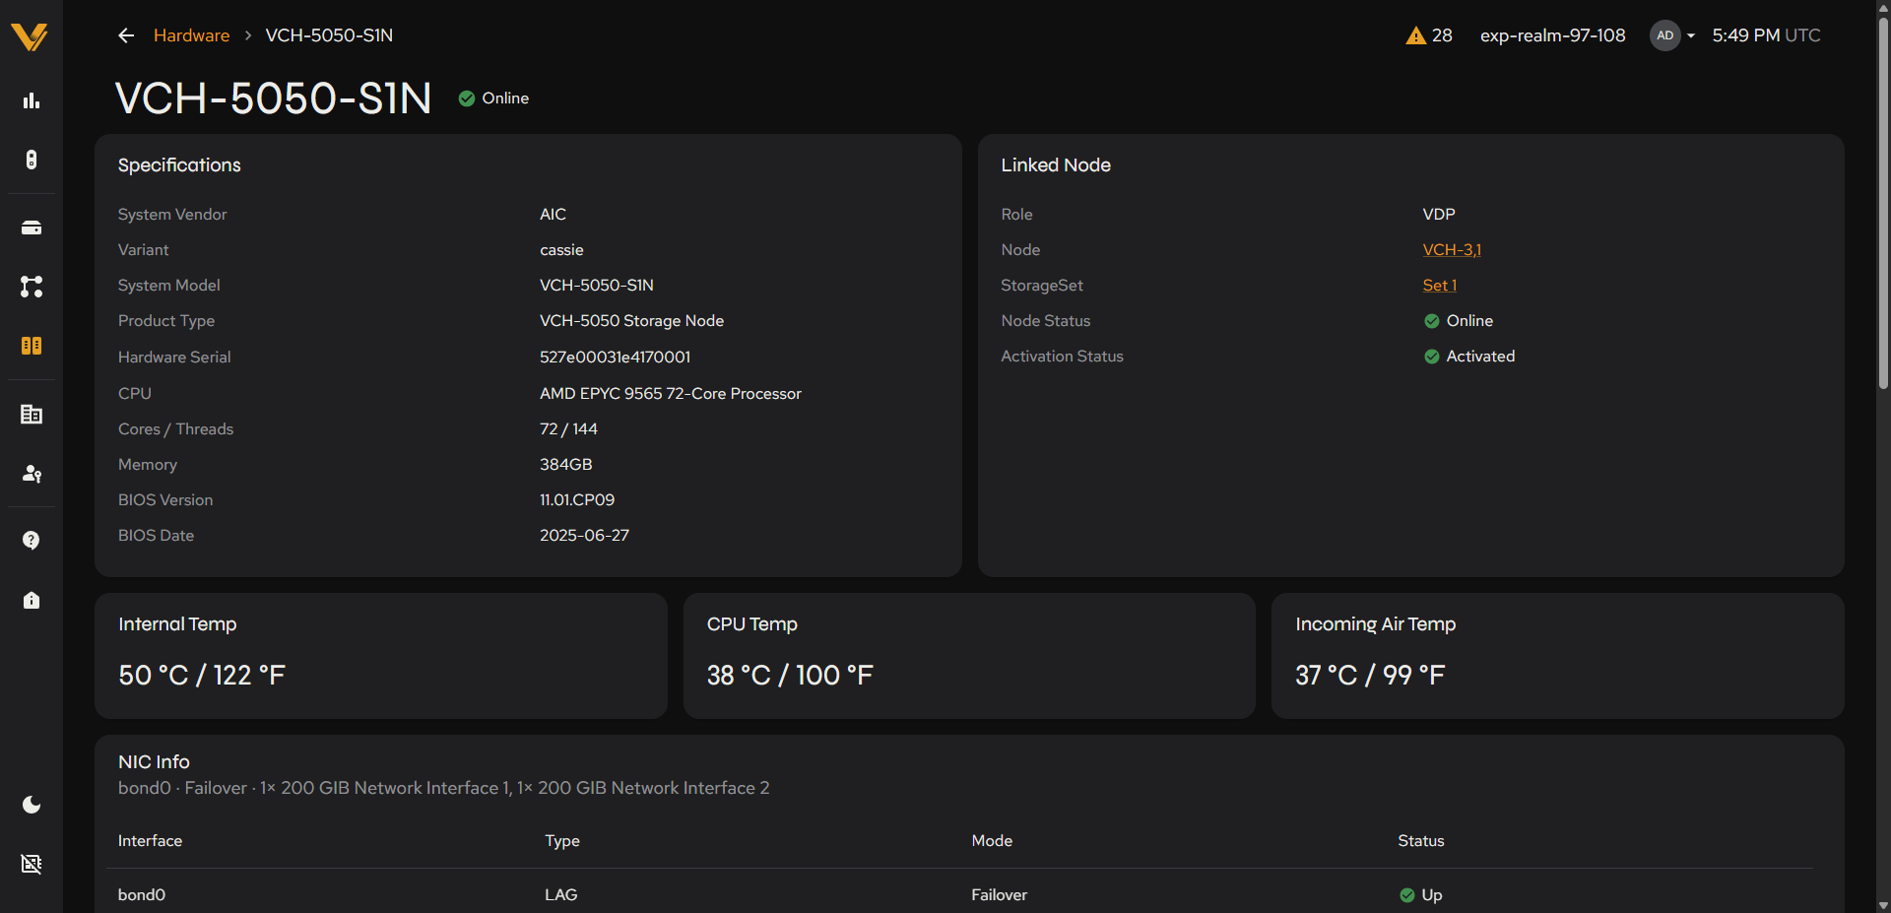
Task: Open the VCH-3,1 node link
Action: [1452, 250]
